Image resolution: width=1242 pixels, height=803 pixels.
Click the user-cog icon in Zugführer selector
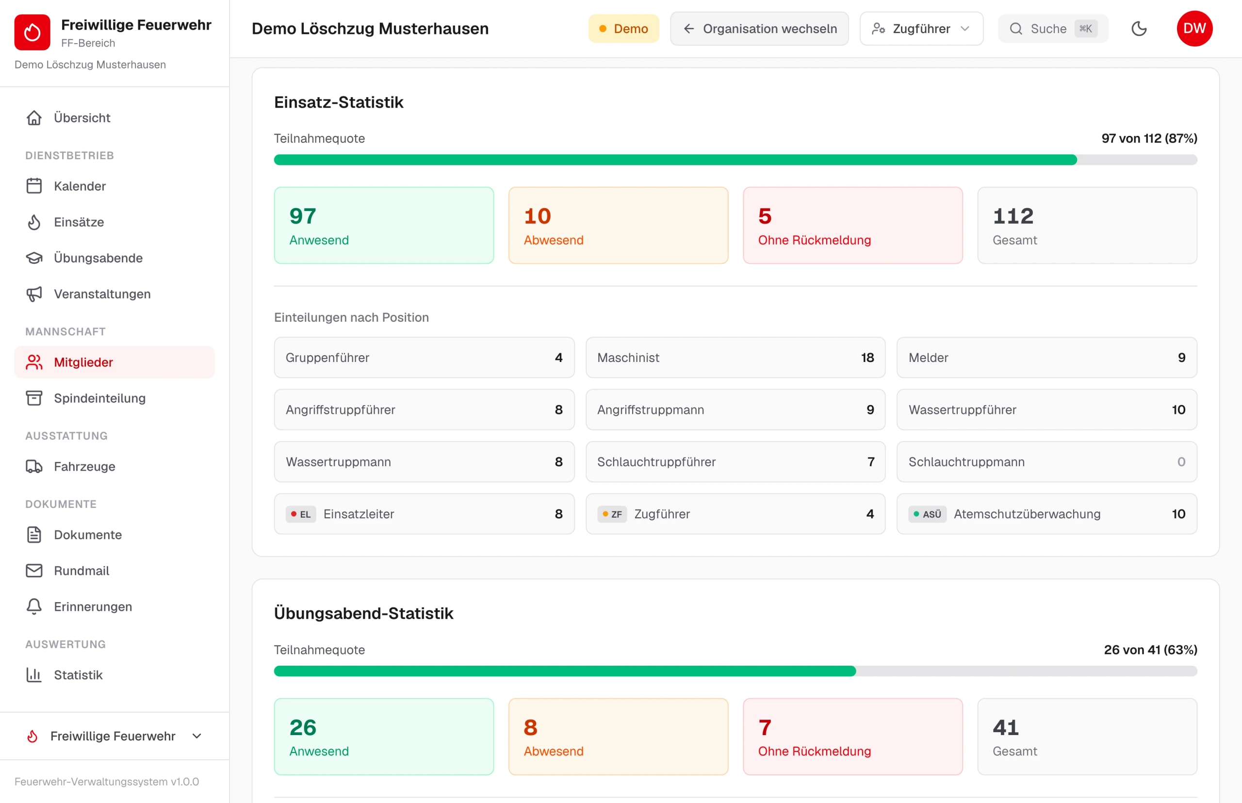coord(879,29)
